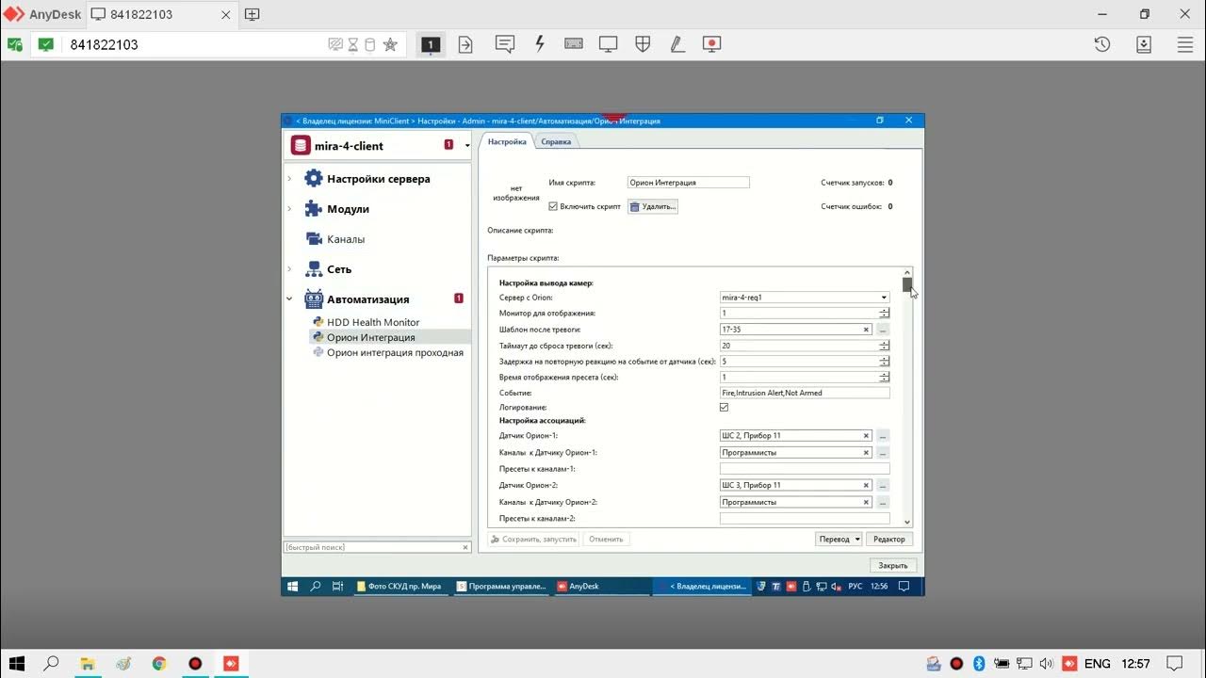The height and width of the screenshot is (678, 1206).
Task: Click stepper for Монитор для отображения
Action: (884, 314)
